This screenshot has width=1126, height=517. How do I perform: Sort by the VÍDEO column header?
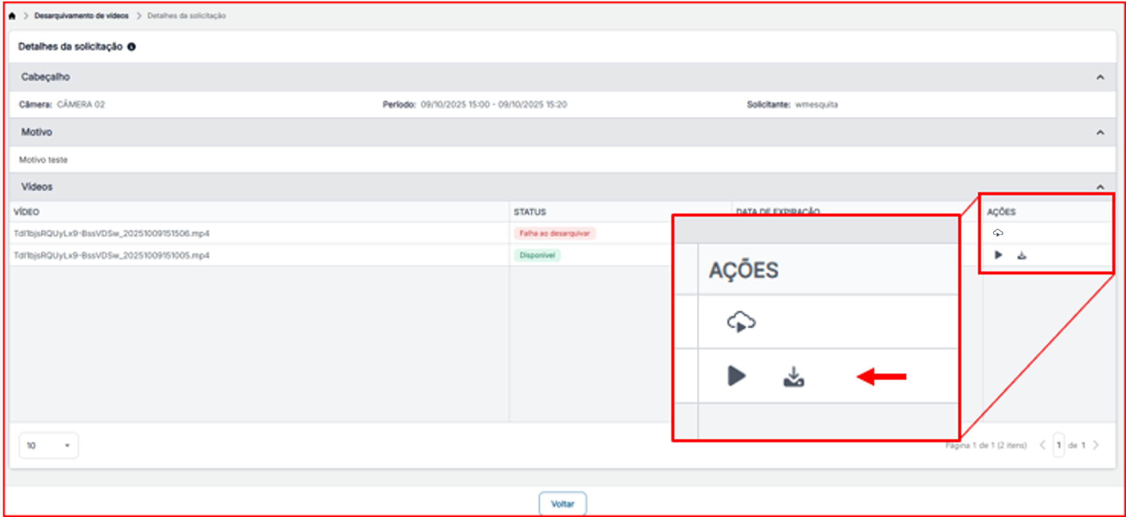tap(26, 212)
